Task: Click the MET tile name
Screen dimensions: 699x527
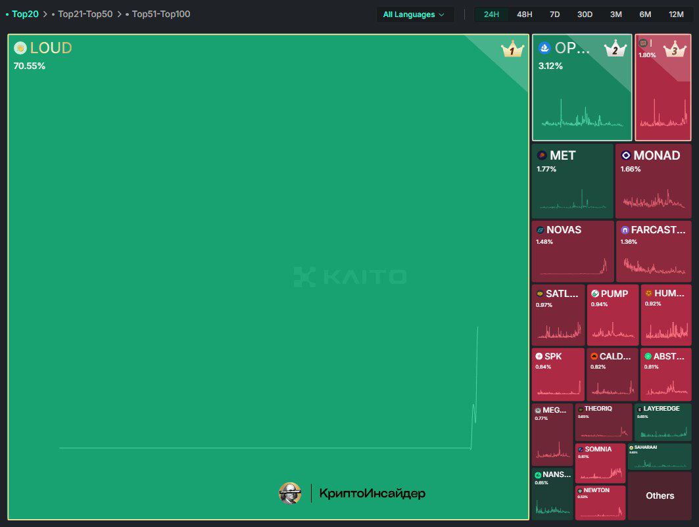Action: [x=563, y=156]
